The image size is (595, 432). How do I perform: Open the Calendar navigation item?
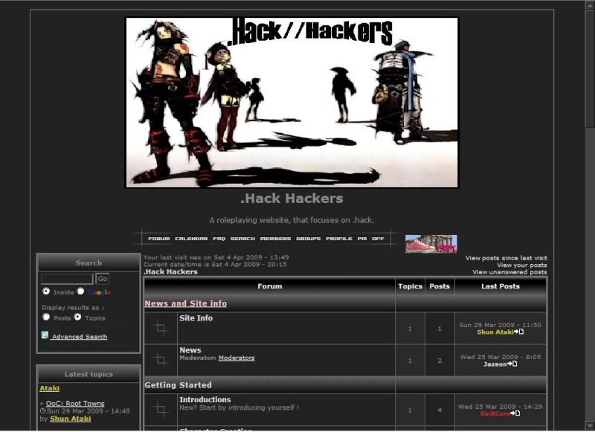[191, 239]
